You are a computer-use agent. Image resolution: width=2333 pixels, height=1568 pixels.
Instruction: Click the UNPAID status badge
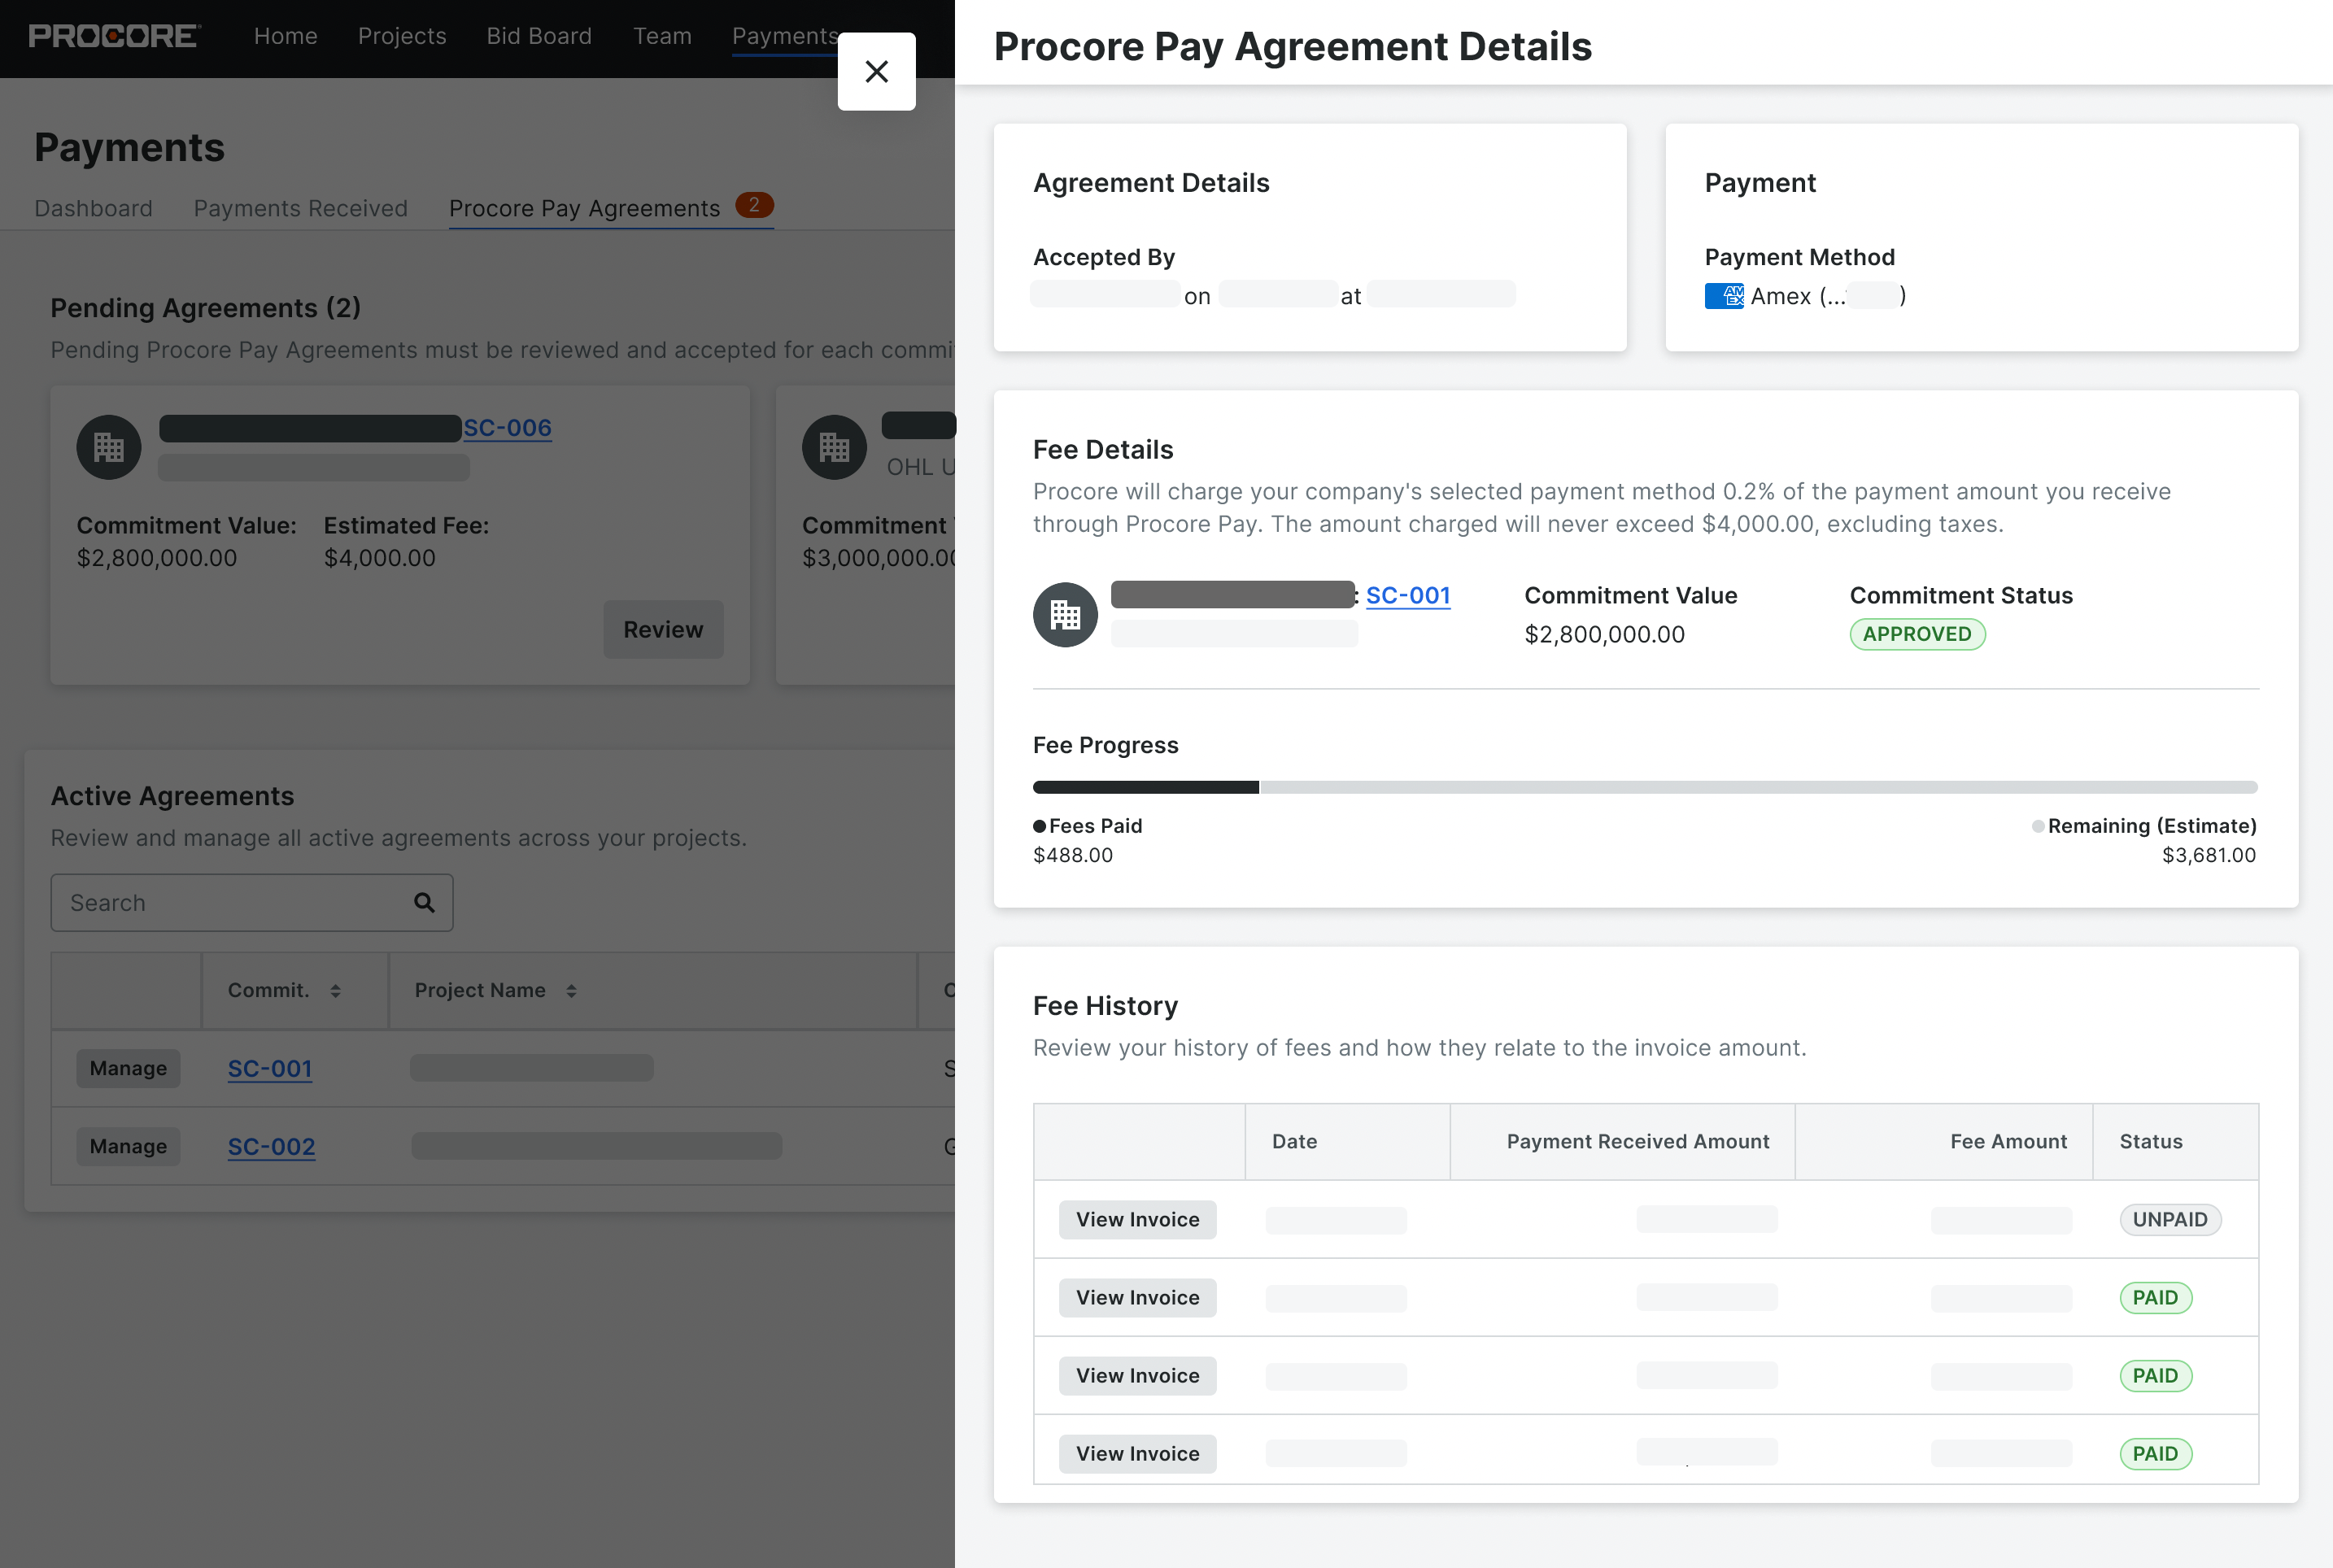[x=2170, y=1219]
